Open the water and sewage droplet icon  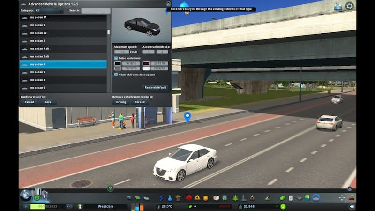tap(170, 198)
